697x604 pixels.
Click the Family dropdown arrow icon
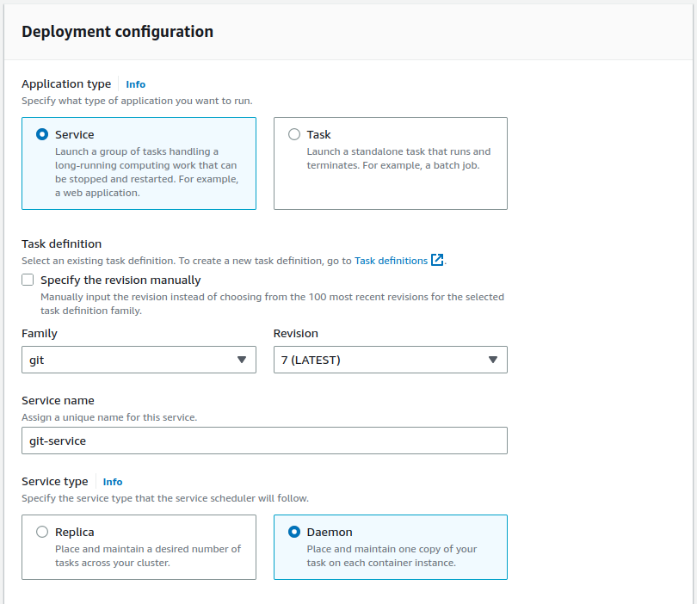[x=243, y=360]
